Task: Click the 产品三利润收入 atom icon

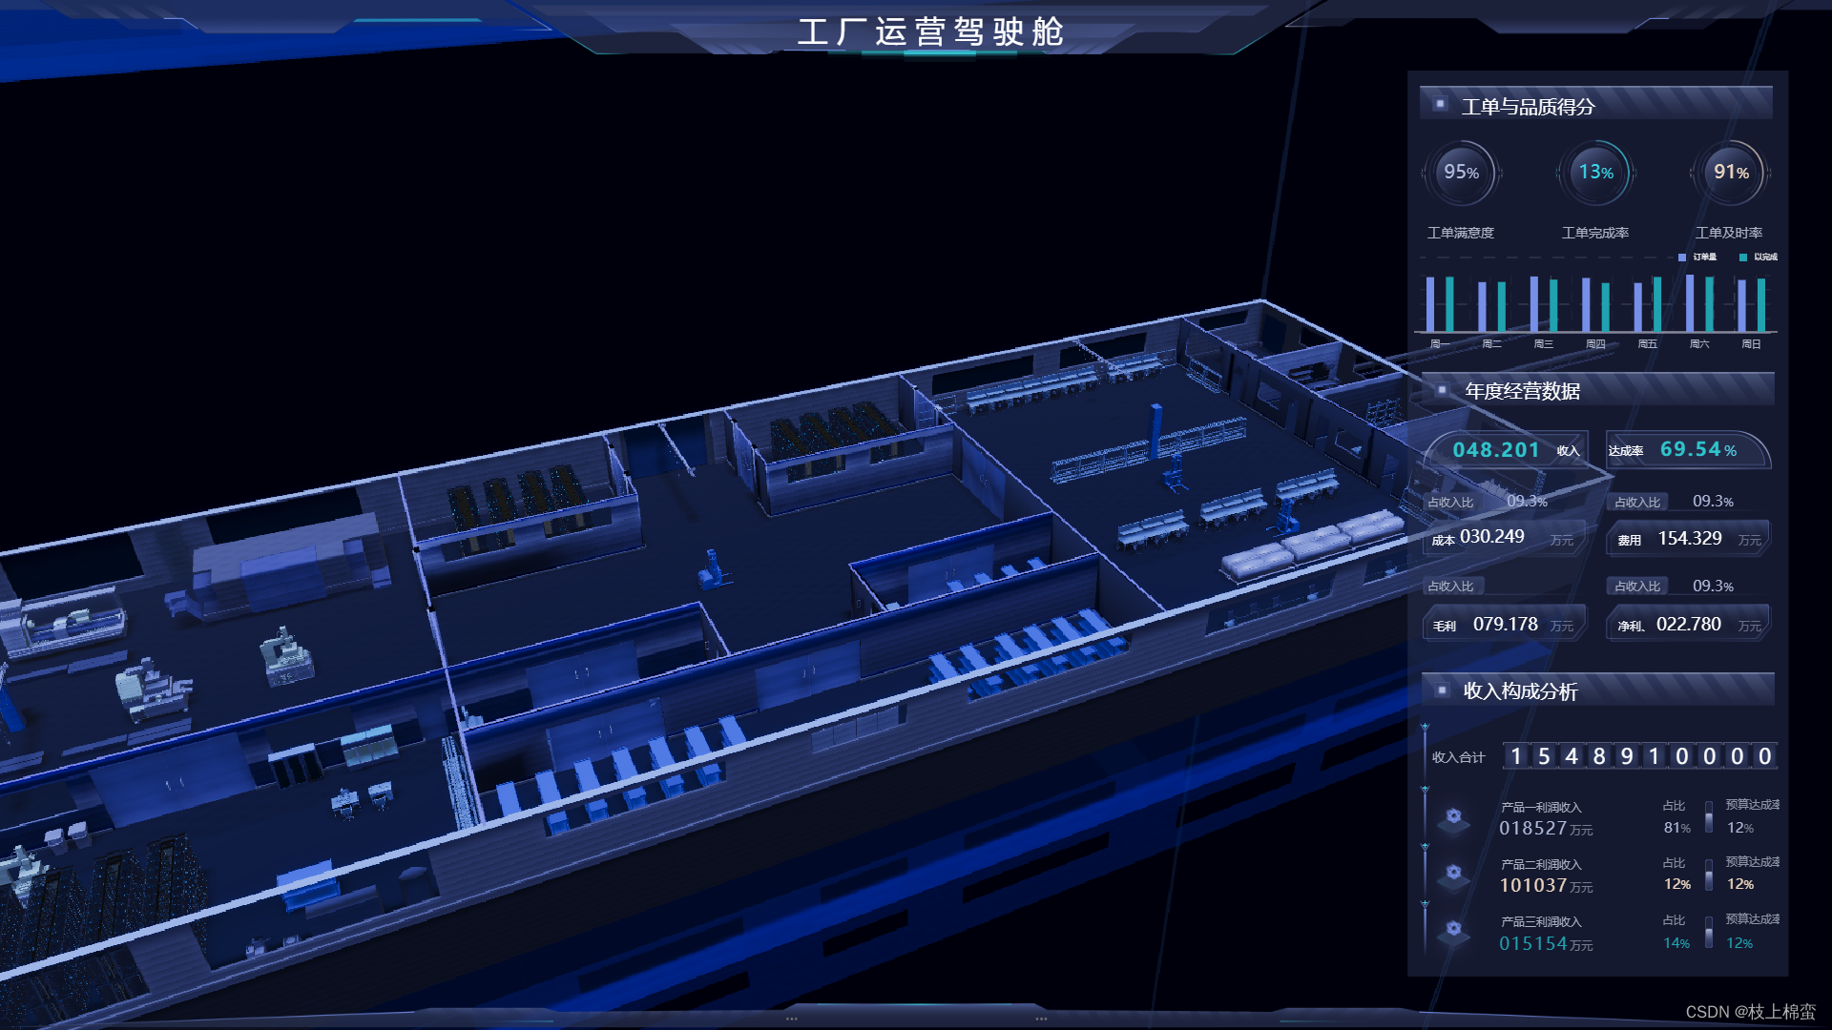Action: (1453, 930)
